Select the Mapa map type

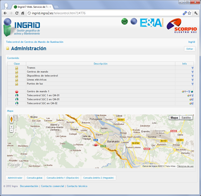[174, 118]
